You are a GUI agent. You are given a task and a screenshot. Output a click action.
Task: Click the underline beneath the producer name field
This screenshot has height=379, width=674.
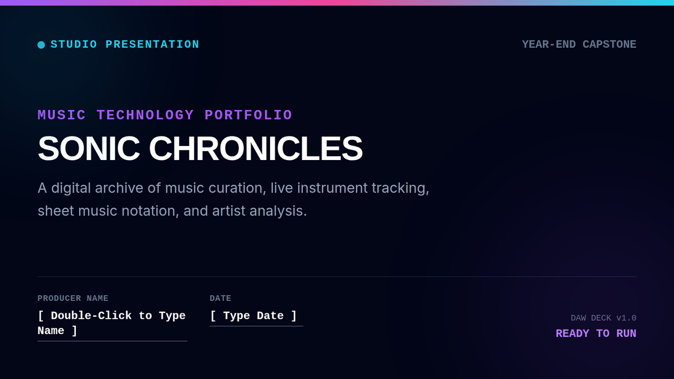tap(112, 341)
